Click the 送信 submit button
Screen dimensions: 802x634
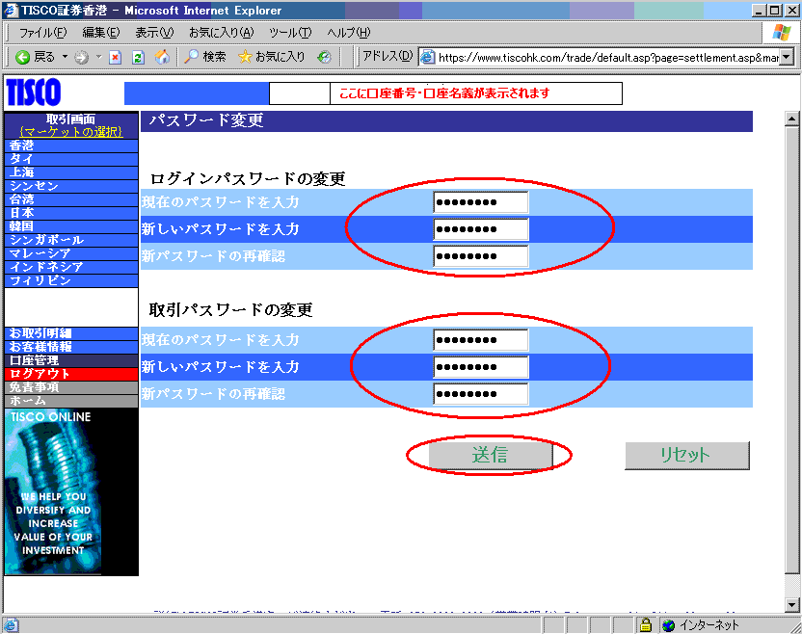490,455
